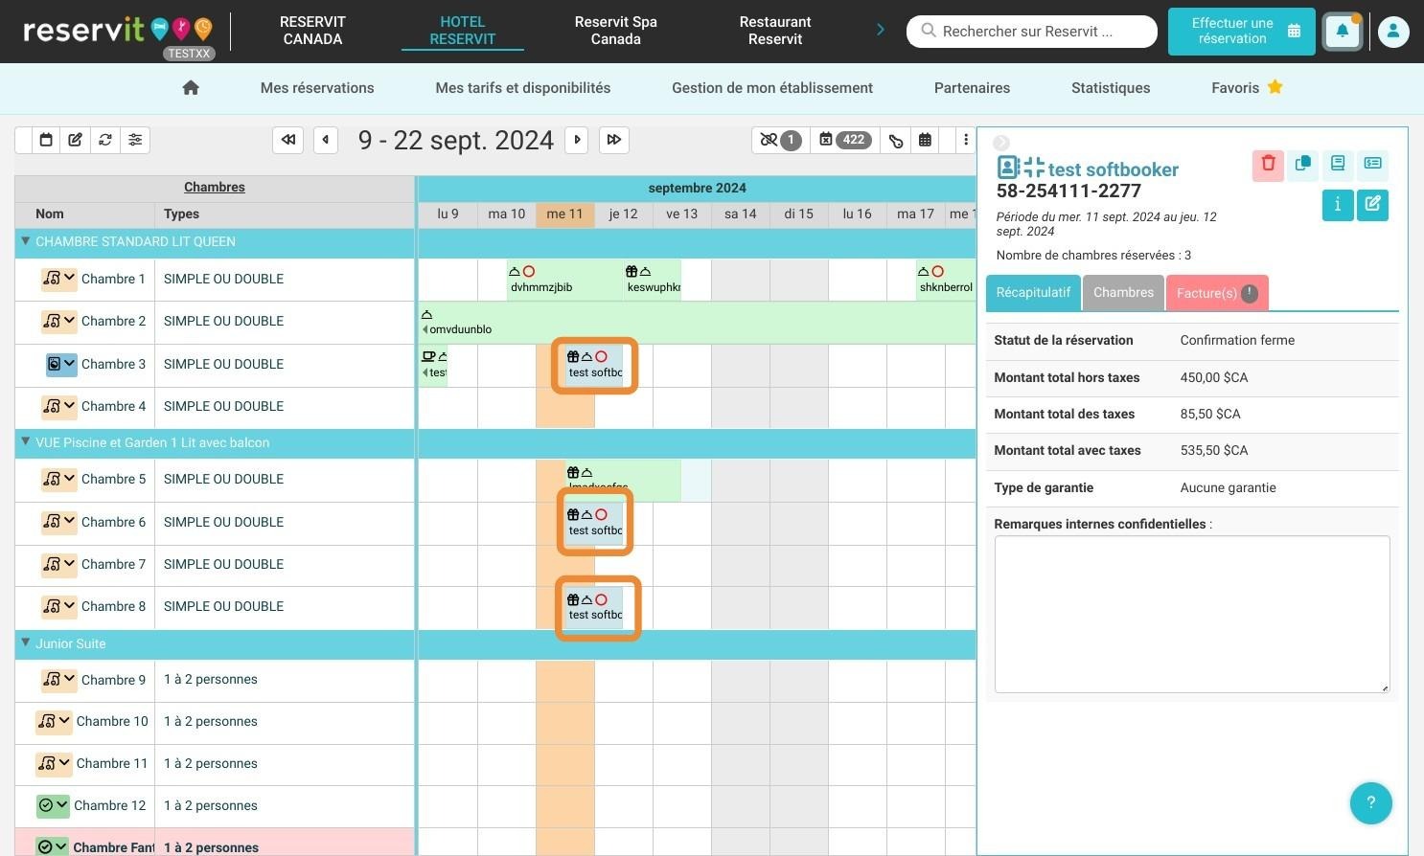
Task: Select Restaurant Reservit establishment
Action: pyautogui.click(x=775, y=31)
